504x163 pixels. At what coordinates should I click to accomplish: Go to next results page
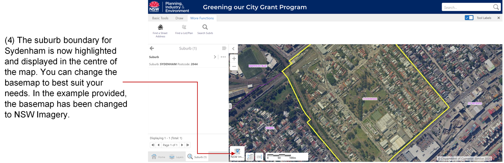[182, 145]
